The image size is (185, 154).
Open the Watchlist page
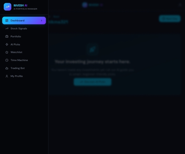tap(24, 52)
